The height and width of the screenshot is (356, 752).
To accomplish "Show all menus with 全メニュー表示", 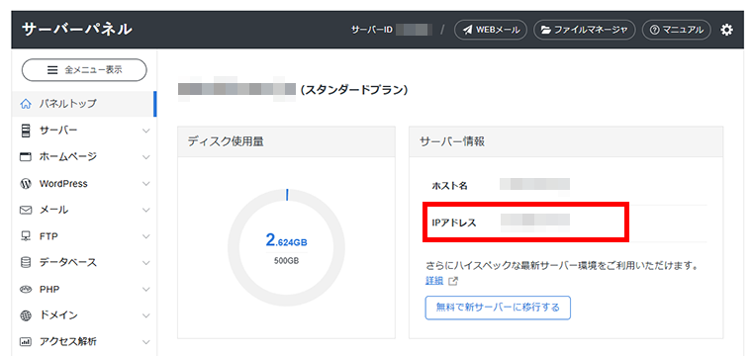I will [84, 70].
